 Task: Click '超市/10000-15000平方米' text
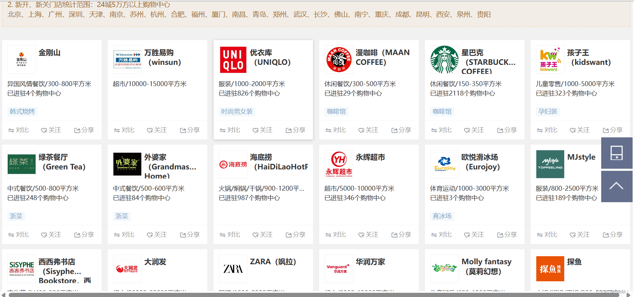click(x=150, y=84)
